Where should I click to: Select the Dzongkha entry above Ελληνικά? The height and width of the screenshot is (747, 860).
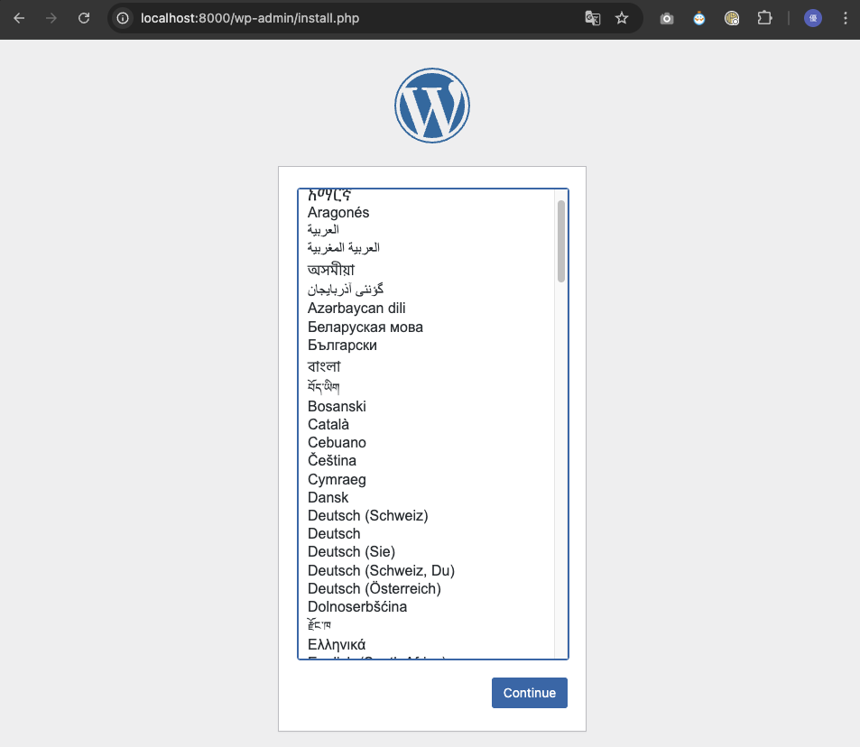[426, 624]
